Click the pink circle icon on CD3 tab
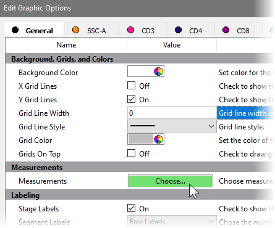 tap(130, 30)
